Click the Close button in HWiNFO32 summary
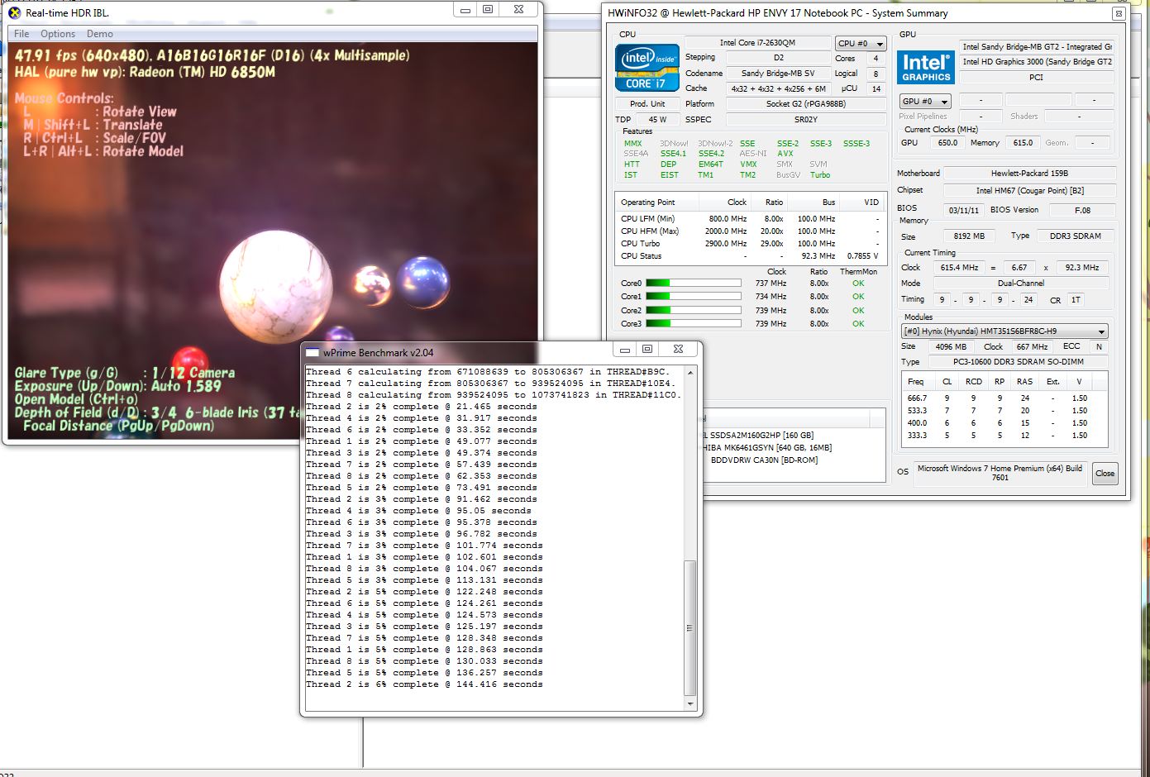 (1105, 474)
